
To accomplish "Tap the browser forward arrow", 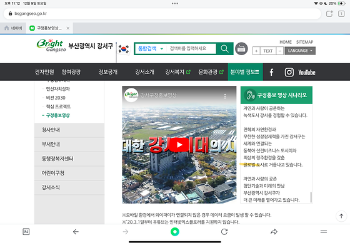I will pyautogui.click(x=126, y=232).
